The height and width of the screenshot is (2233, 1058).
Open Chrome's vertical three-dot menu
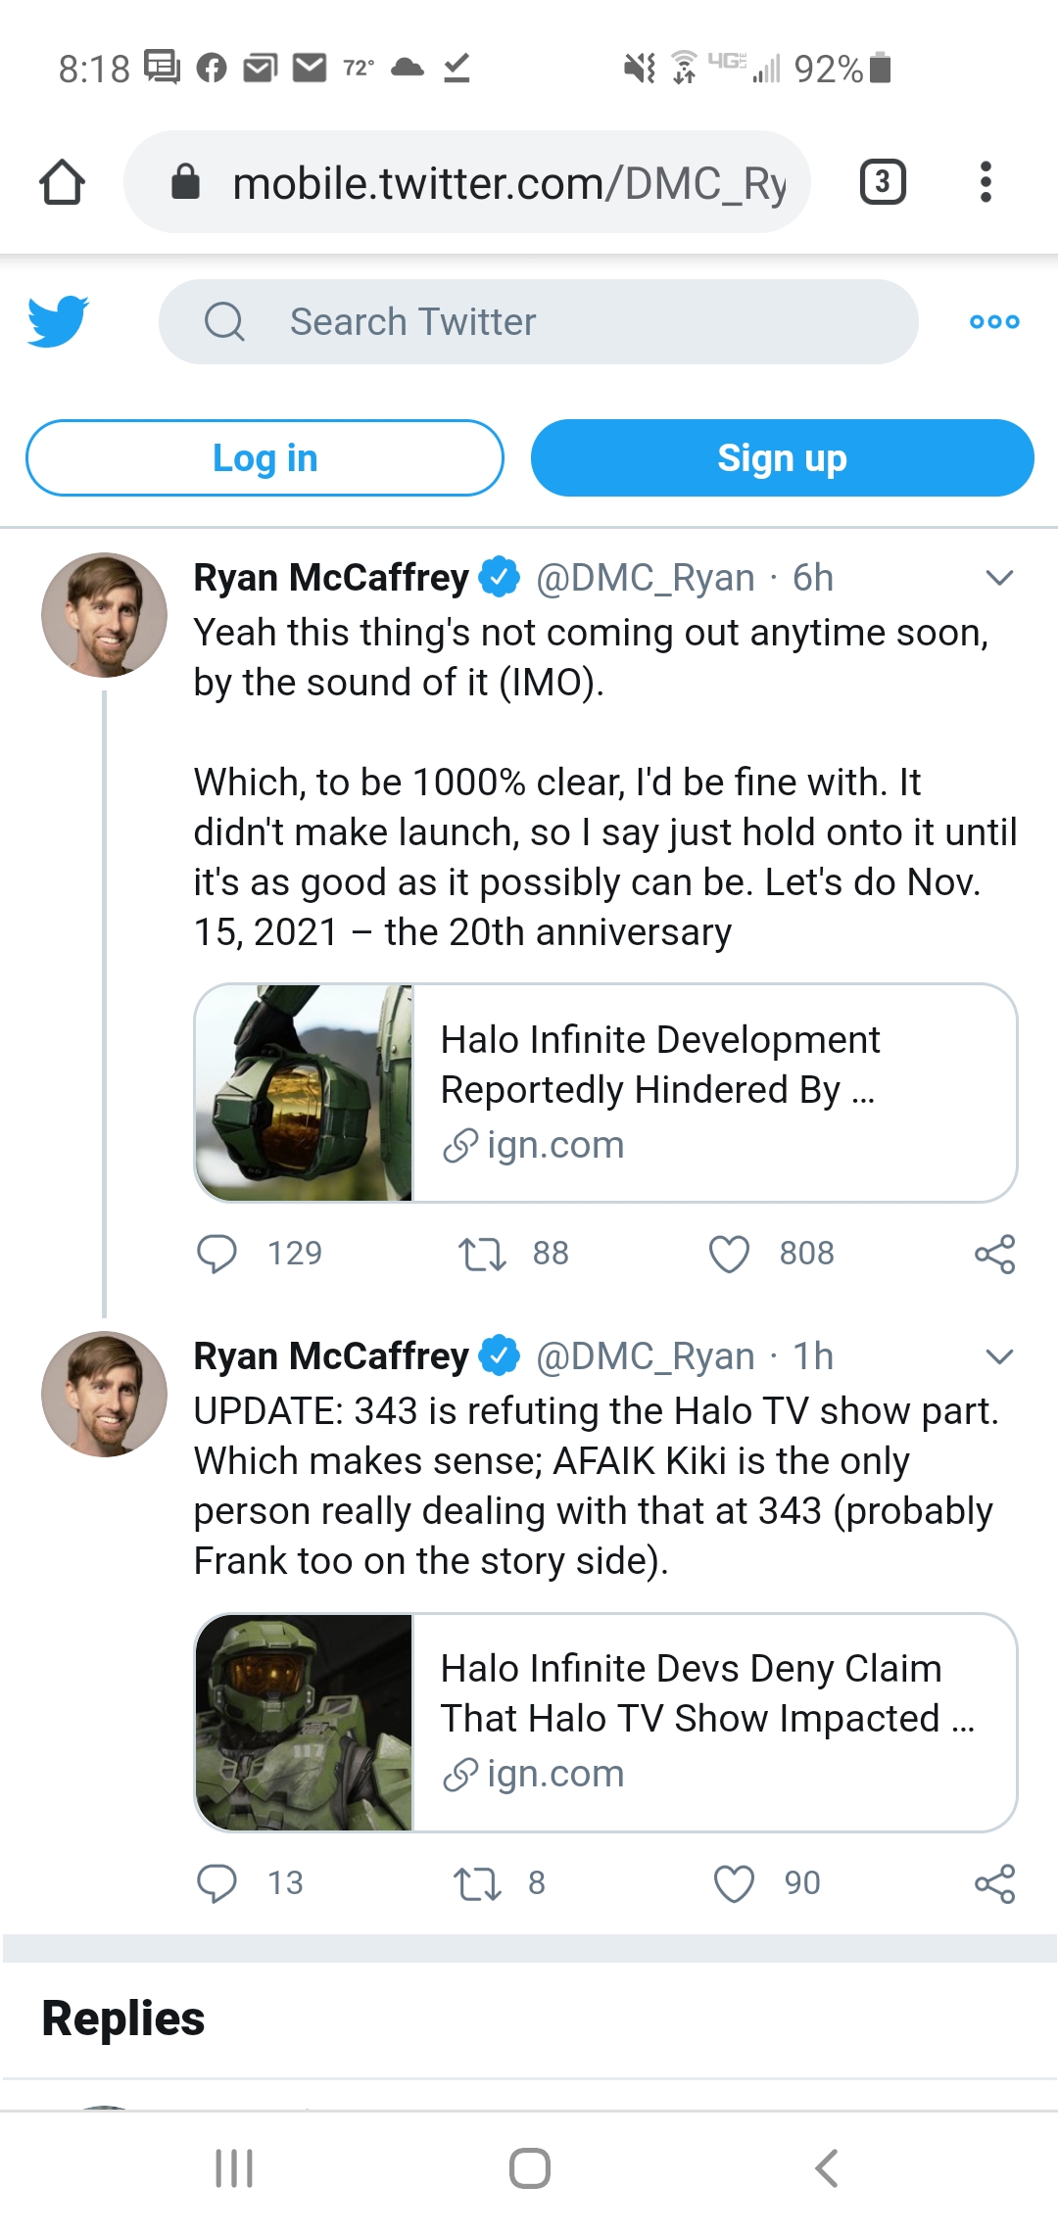986,182
